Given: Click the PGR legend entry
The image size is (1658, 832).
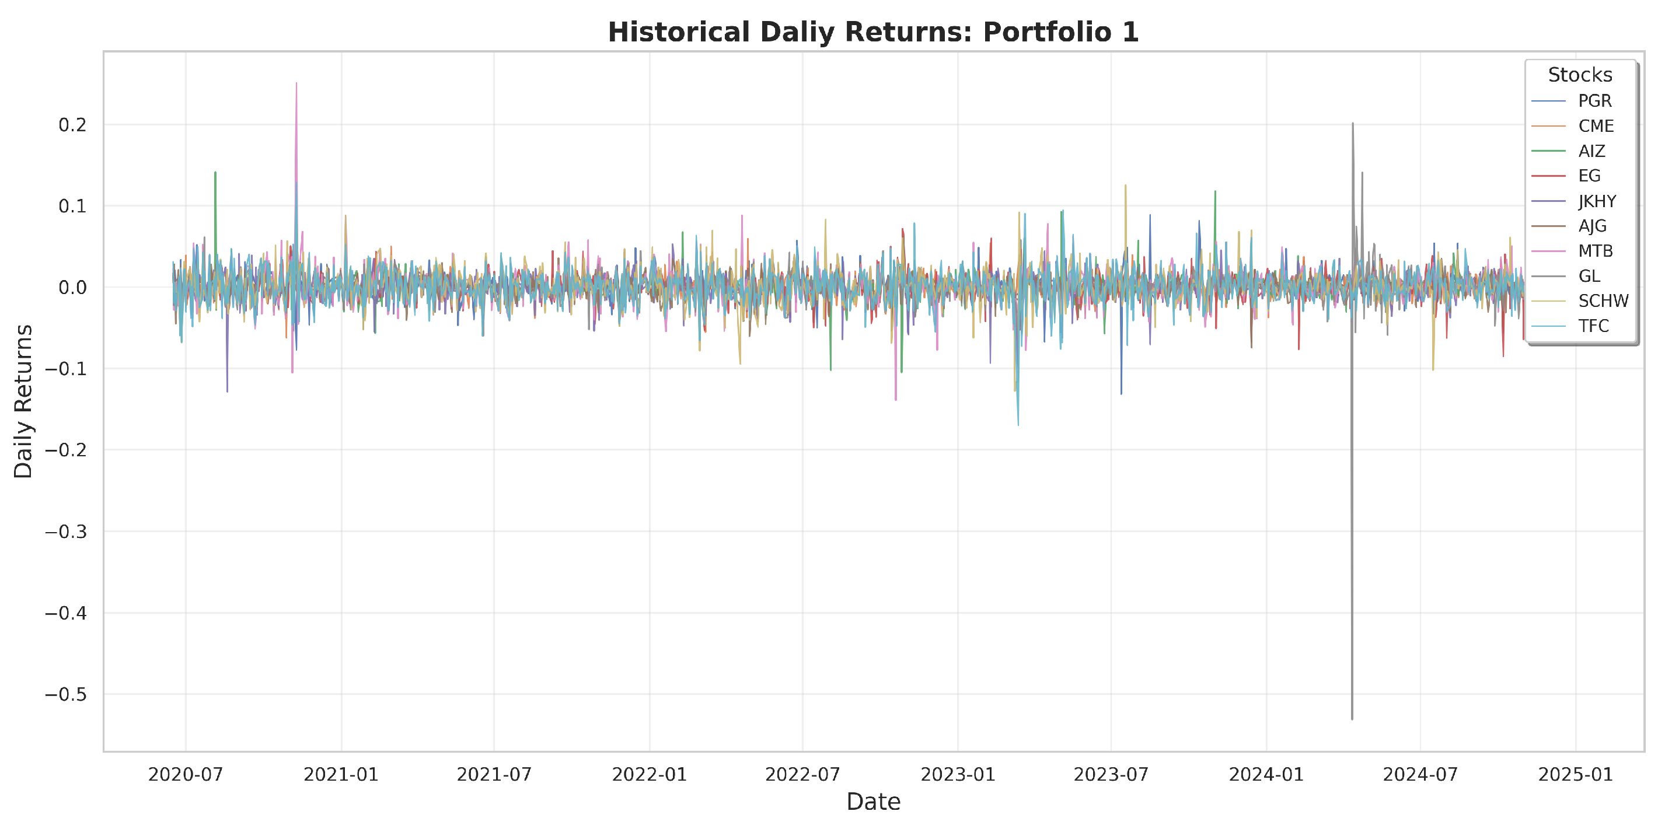Looking at the screenshot, I should 1594,101.
